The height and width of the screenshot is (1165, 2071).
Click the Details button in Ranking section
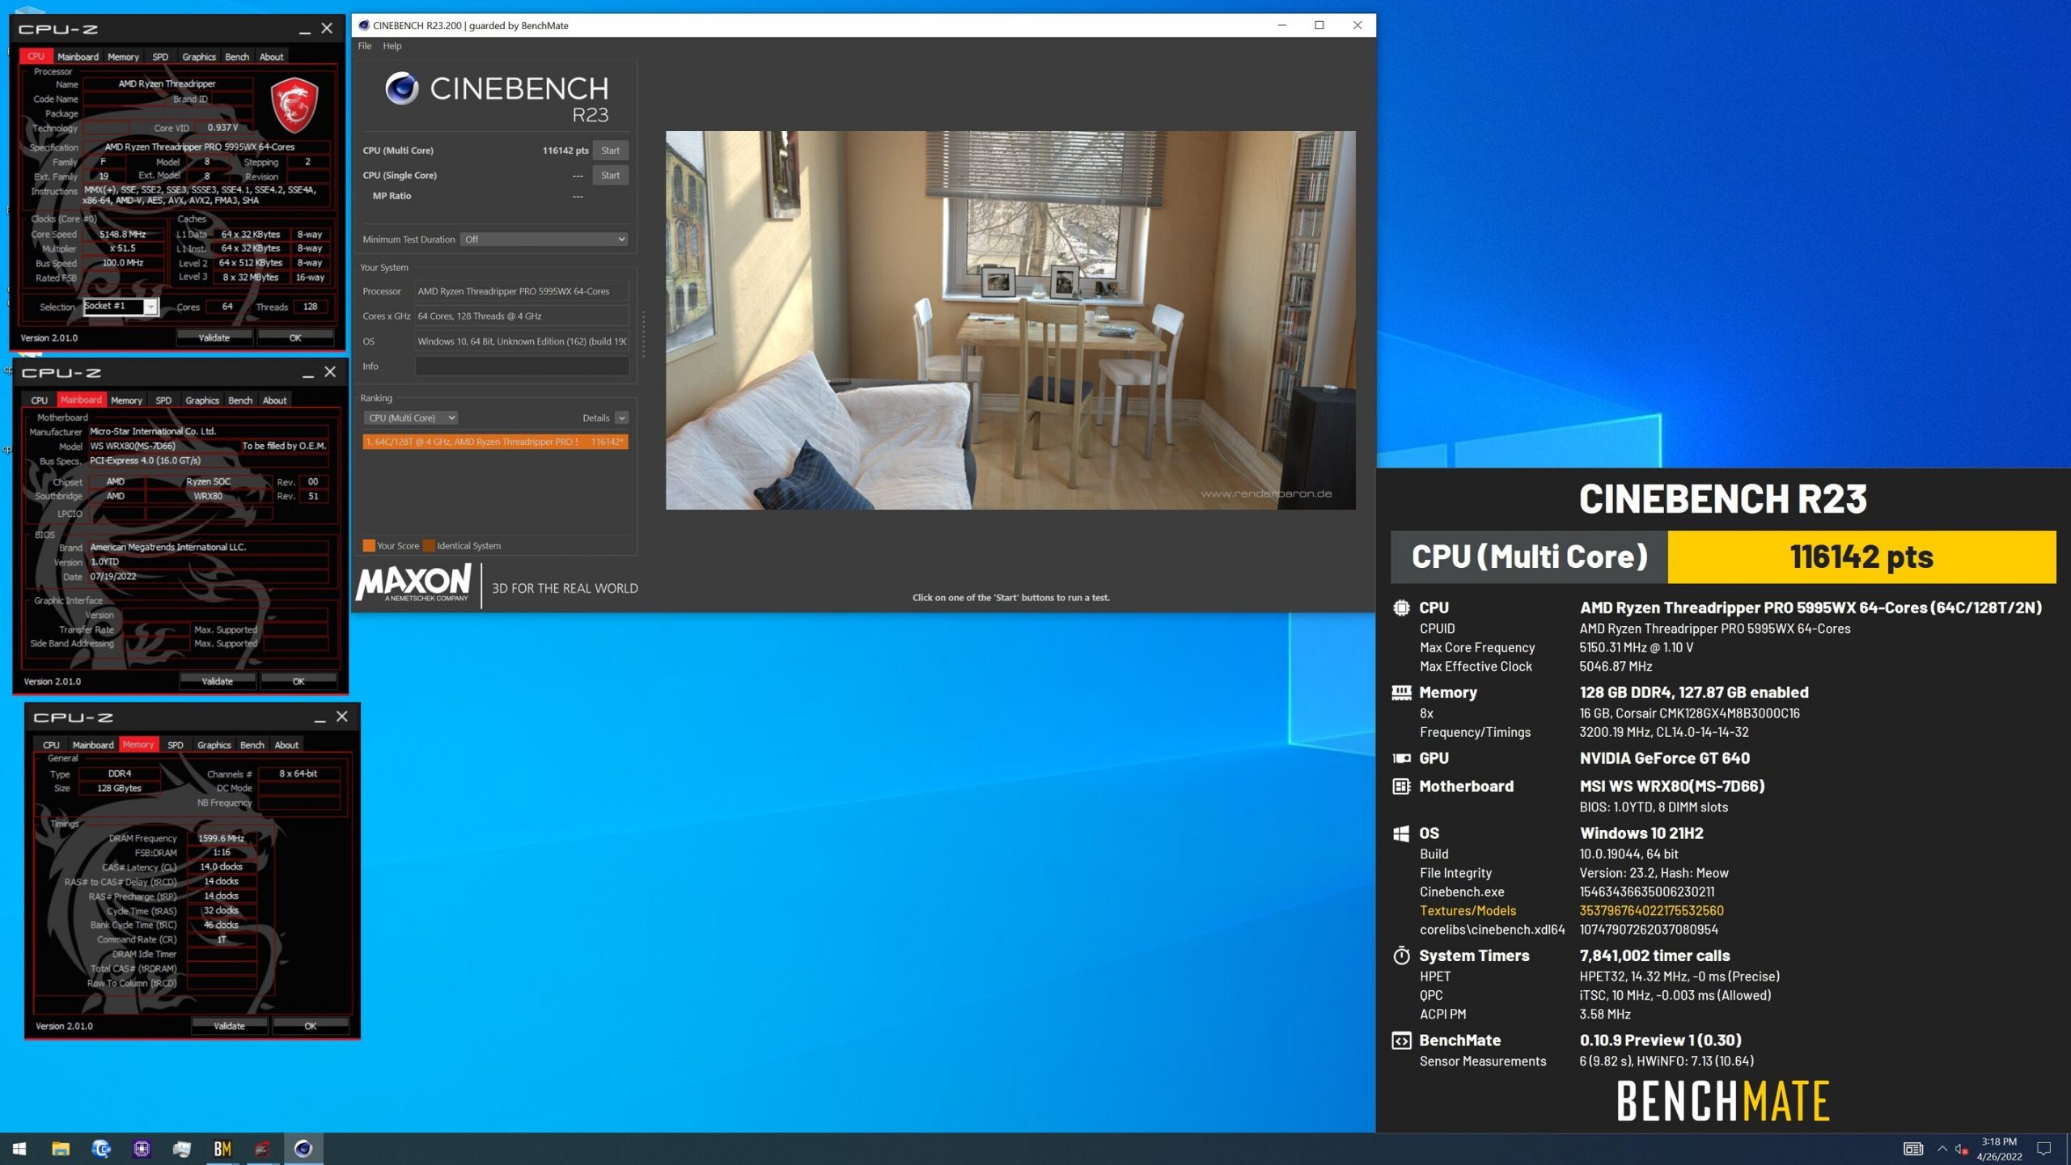595,417
